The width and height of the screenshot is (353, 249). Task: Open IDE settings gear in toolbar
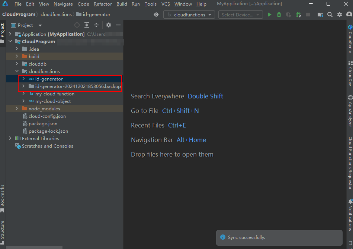pyautogui.click(x=339, y=15)
